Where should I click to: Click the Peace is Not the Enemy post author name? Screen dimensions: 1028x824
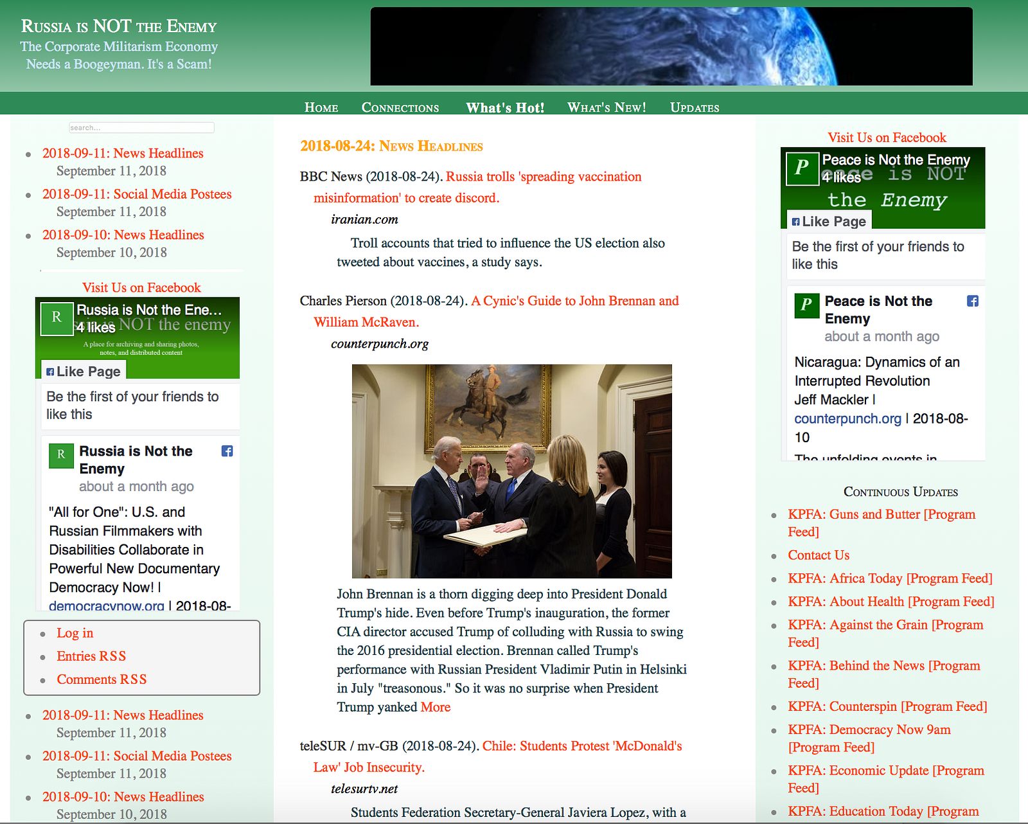click(878, 310)
